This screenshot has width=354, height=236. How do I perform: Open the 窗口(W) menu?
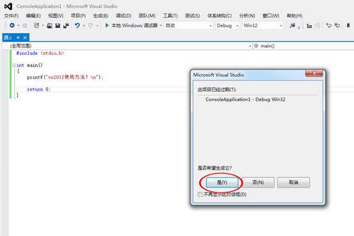point(271,16)
